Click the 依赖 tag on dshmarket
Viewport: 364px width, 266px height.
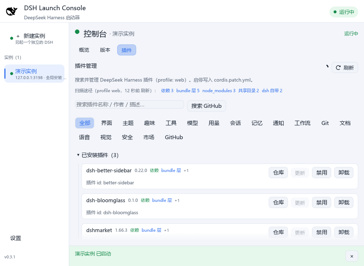135,230
